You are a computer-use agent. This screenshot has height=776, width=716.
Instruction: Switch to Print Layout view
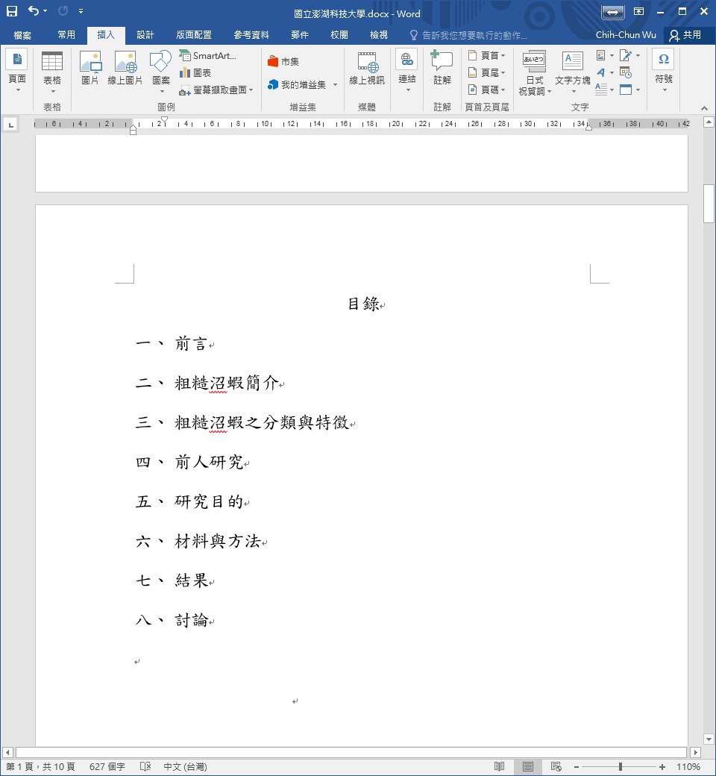(528, 766)
